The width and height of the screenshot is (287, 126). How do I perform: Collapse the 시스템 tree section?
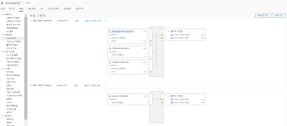coord(3,68)
